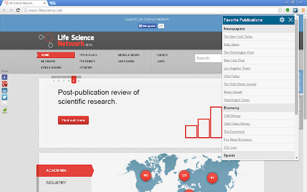307x192 pixels.
Task: Open the Chrome menu hamburger icon
Action: click(x=303, y=10)
